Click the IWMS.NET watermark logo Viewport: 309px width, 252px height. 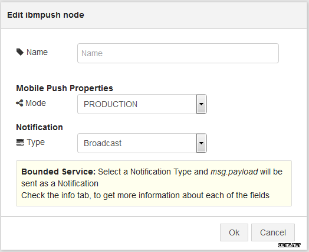pyautogui.click(x=290, y=245)
